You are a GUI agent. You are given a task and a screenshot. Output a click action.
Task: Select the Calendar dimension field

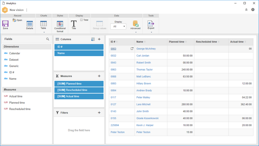point(14,53)
